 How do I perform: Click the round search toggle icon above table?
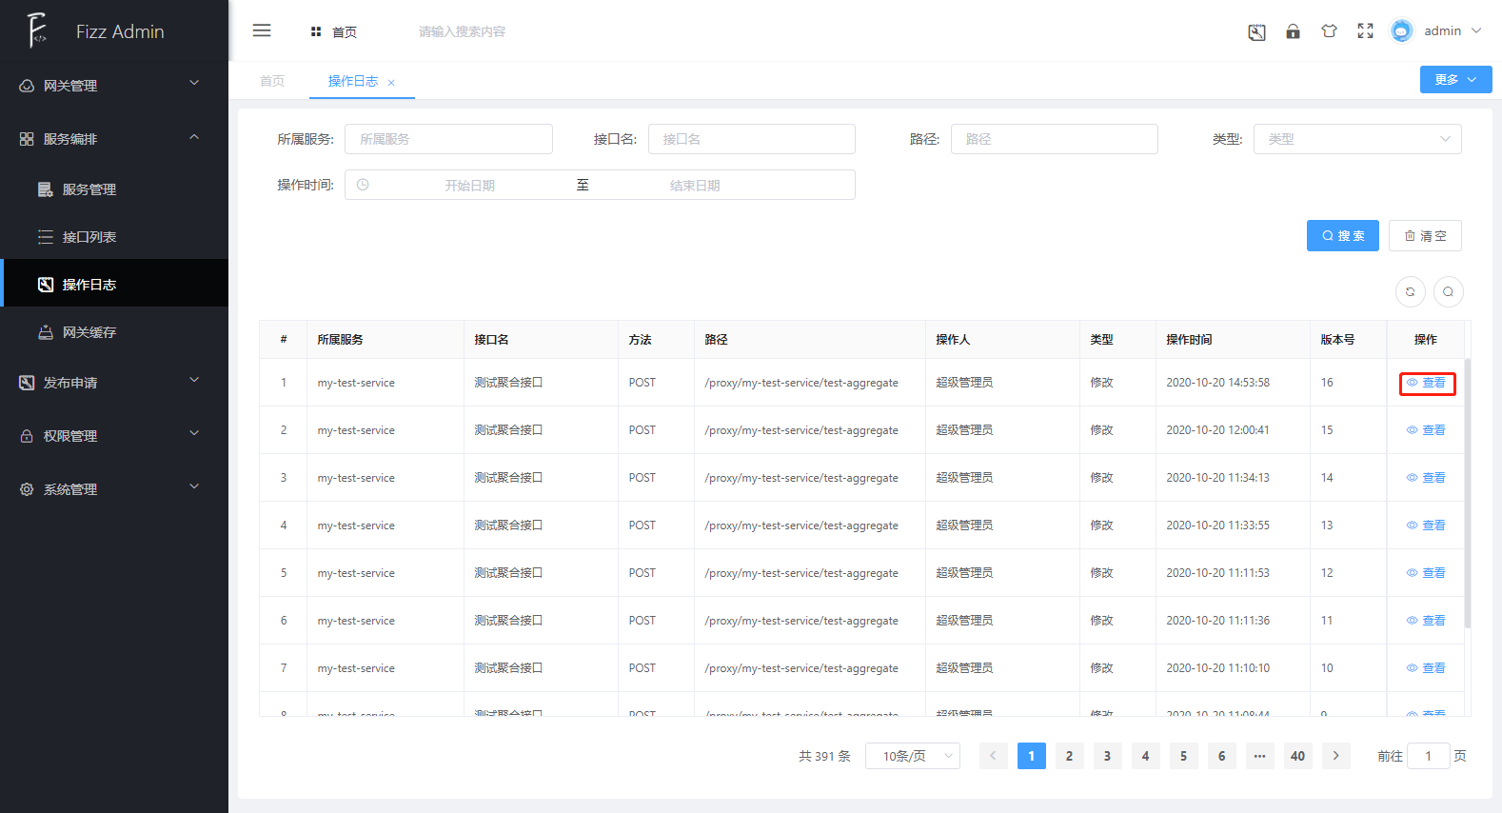pyautogui.click(x=1448, y=291)
